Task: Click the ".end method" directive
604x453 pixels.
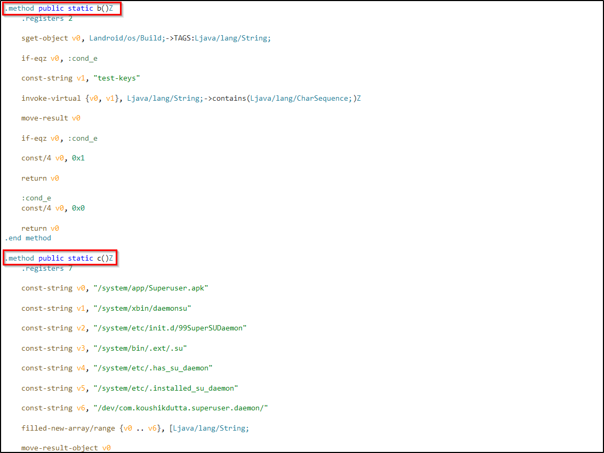Action: pyautogui.click(x=28, y=238)
